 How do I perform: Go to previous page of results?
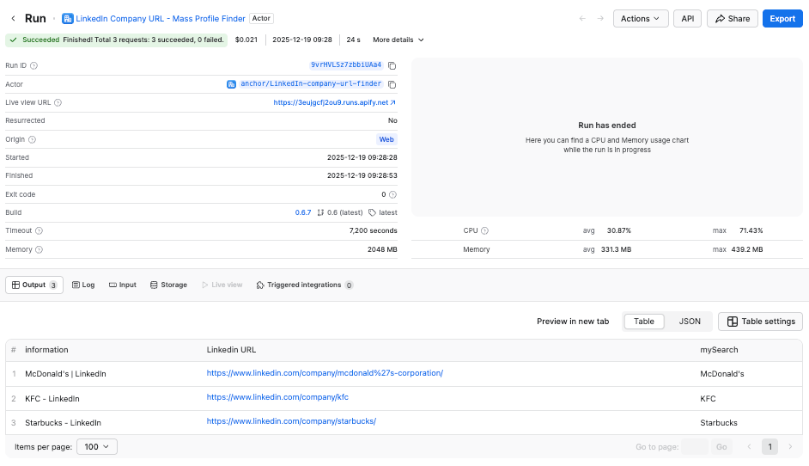pos(749,447)
